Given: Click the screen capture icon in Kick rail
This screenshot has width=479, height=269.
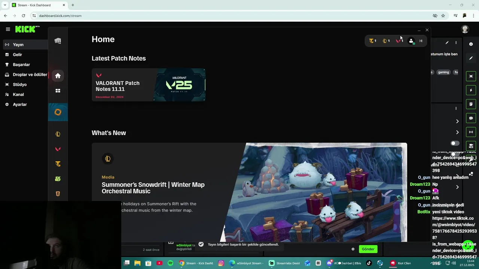Looking at the screenshot, I should 471,76.
